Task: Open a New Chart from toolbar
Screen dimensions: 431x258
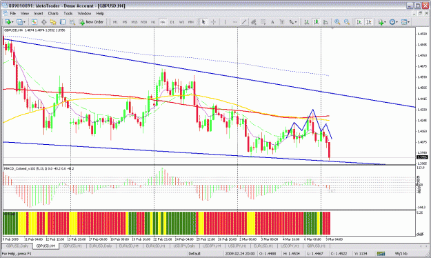Action: coord(8,22)
